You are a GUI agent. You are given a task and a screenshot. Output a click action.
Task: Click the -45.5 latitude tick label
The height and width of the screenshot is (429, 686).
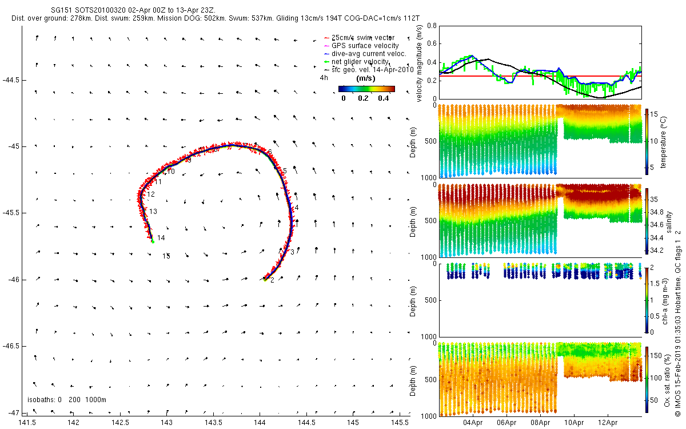11,213
